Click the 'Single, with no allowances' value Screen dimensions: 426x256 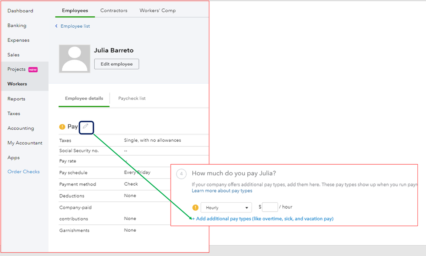pyautogui.click(x=152, y=140)
